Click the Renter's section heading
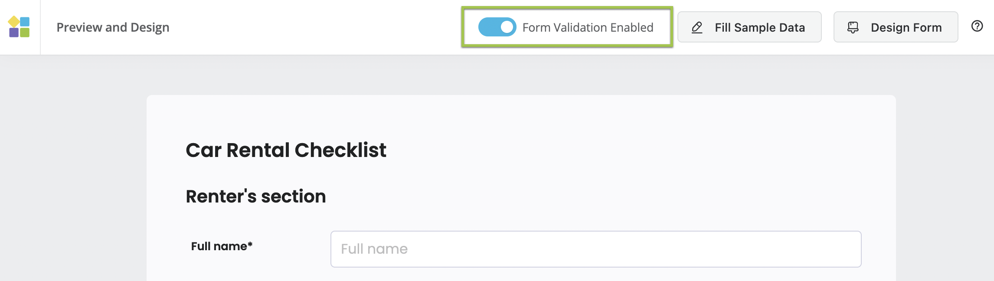Screen dimensions: 994x281 [255, 196]
